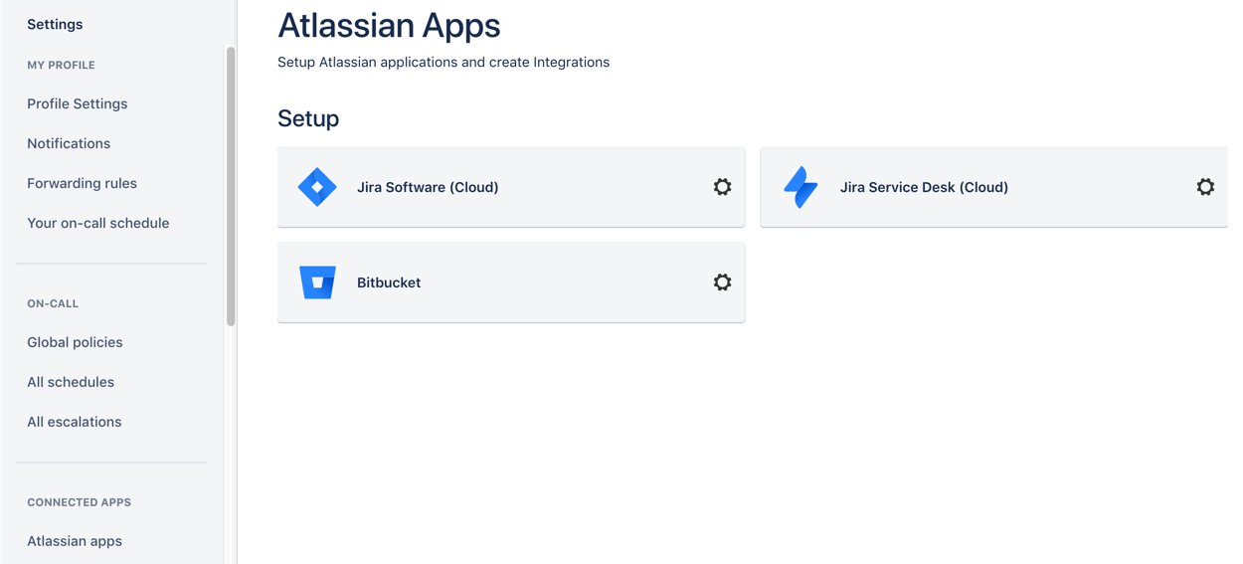Open settings gear for Bitbucket

(723, 282)
